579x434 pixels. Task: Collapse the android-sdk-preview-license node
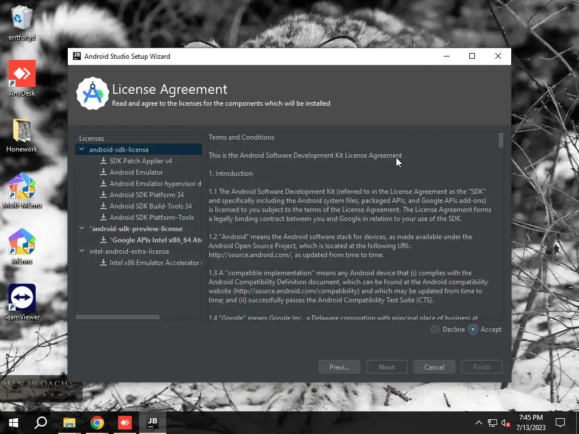pyautogui.click(x=81, y=228)
